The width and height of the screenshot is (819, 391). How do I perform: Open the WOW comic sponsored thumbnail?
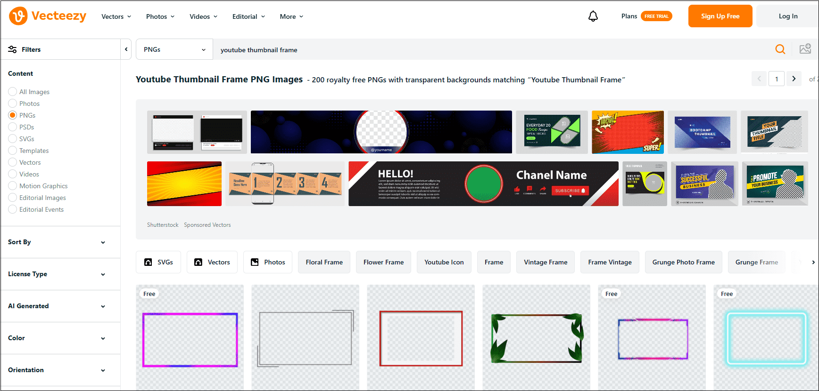coord(628,132)
